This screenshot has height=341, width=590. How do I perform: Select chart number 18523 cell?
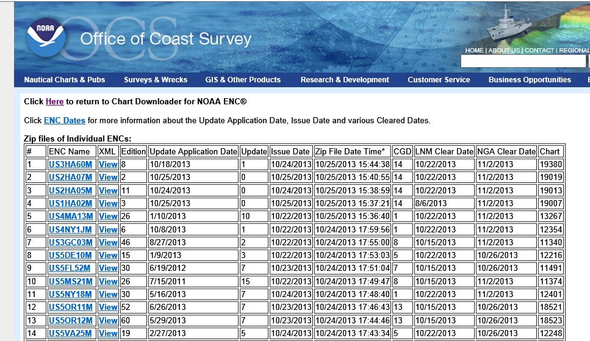click(x=551, y=320)
